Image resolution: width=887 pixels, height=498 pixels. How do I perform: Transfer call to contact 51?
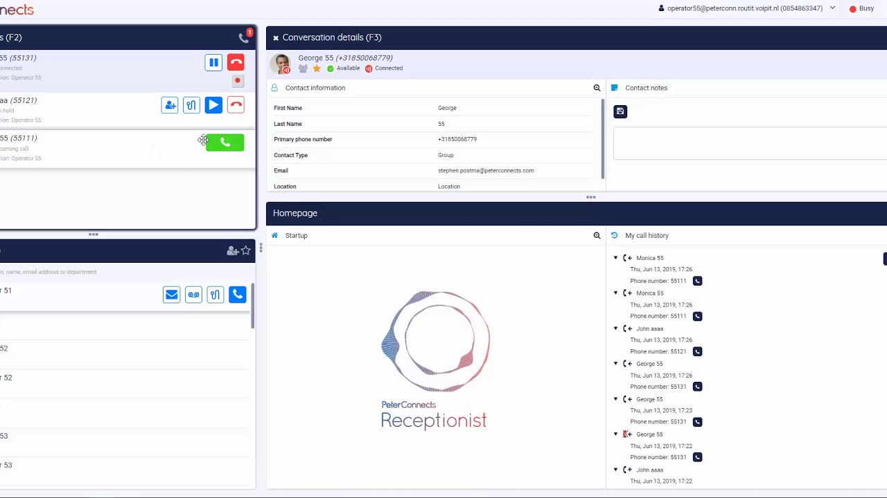pos(216,295)
